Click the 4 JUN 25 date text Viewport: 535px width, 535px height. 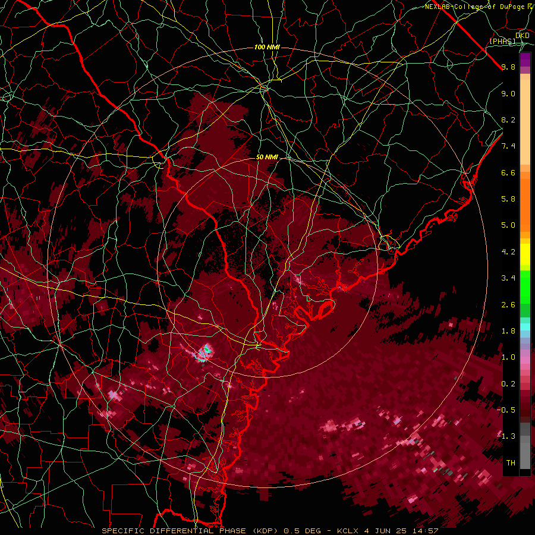tap(386, 531)
